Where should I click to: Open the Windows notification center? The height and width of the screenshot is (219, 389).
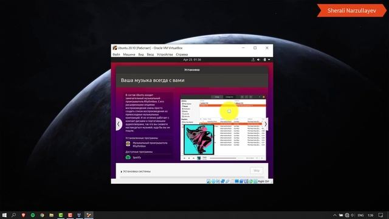click(381, 215)
